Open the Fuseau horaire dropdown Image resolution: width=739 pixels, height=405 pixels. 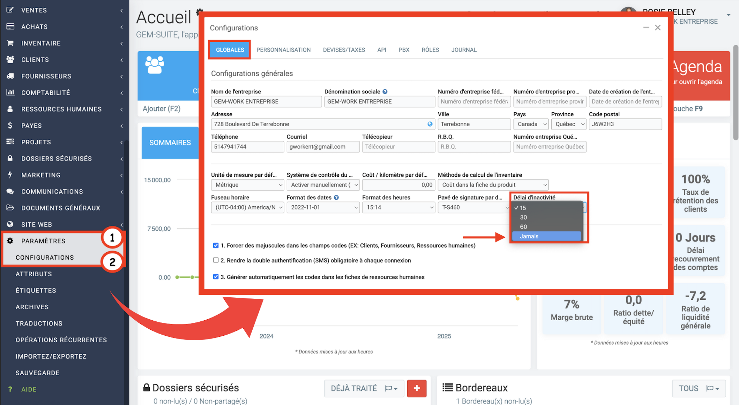[247, 207]
